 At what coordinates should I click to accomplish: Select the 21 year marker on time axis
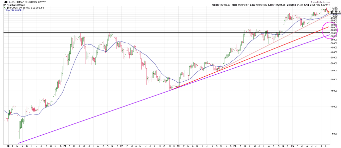(x=65, y=146)
